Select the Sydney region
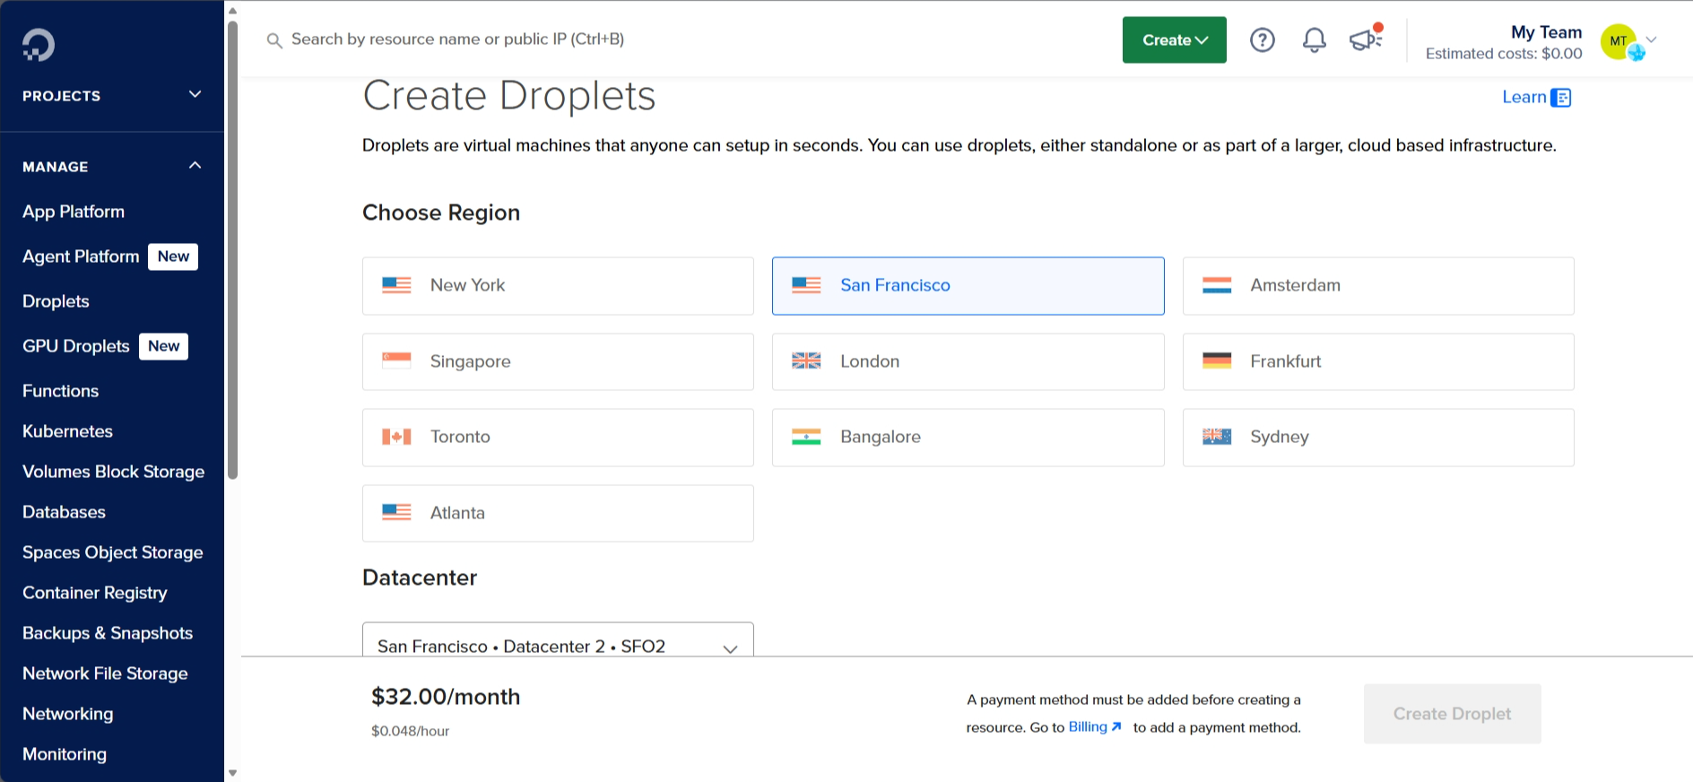The image size is (1693, 782). tap(1378, 438)
